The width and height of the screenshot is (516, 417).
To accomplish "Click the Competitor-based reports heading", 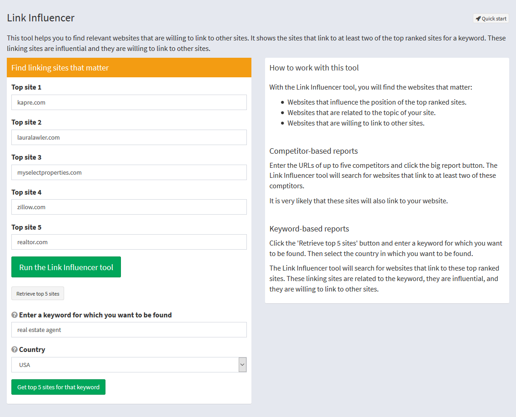I will (x=313, y=151).
